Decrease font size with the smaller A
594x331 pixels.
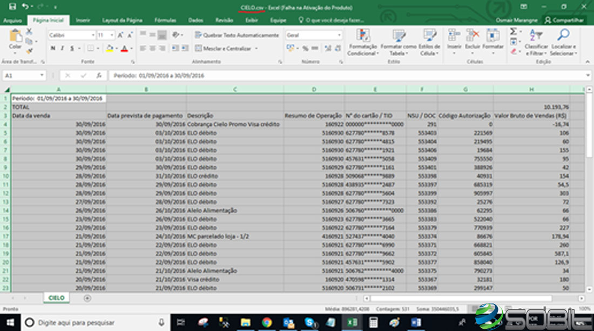[130, 35]
